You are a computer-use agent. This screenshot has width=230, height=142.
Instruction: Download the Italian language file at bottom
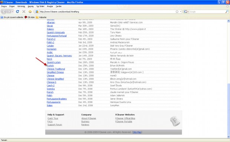[x=50, y=105]
